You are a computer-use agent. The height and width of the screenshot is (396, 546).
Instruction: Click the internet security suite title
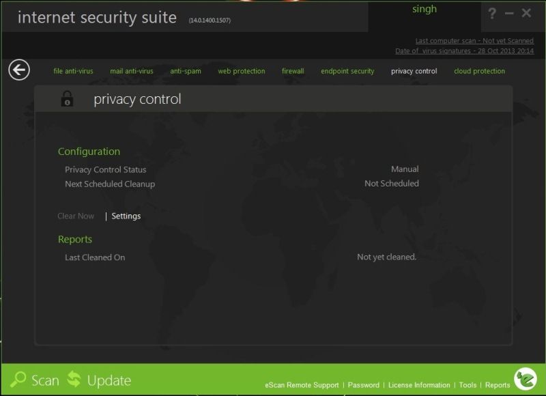point(97,18)
